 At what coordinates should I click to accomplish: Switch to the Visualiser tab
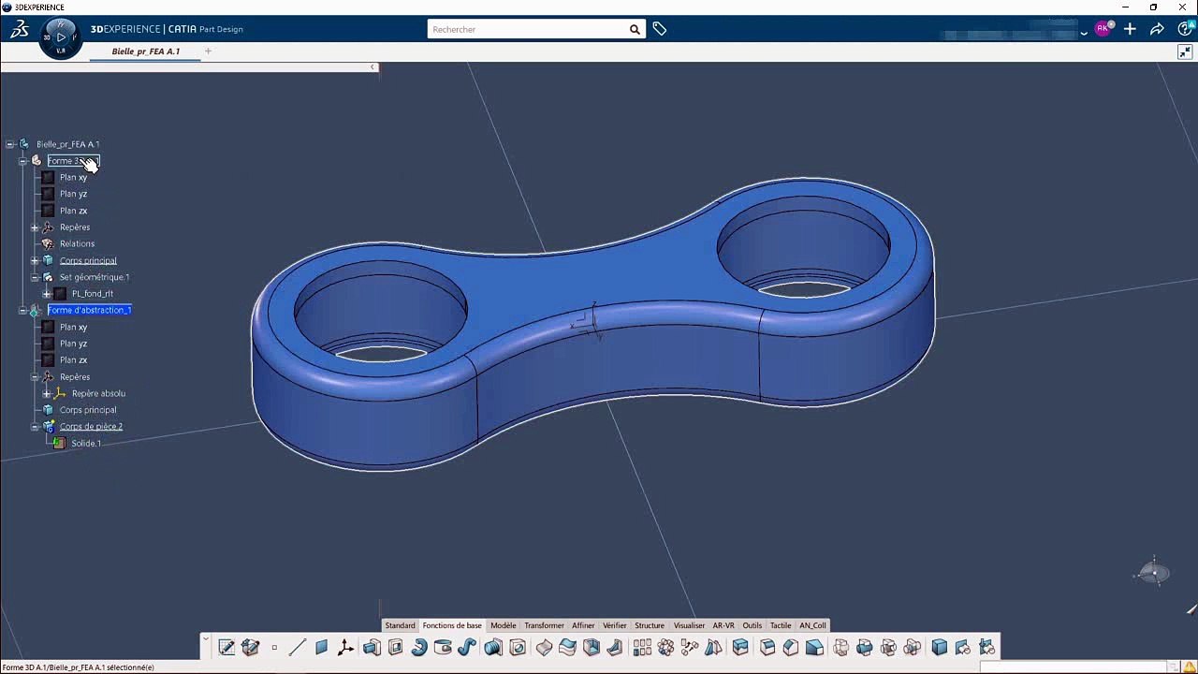point(689,625)
